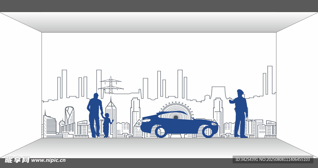Screen dimensions: 318x168
Task: Select the tall skyscraper left of the car
Action: tap(135, 112)
